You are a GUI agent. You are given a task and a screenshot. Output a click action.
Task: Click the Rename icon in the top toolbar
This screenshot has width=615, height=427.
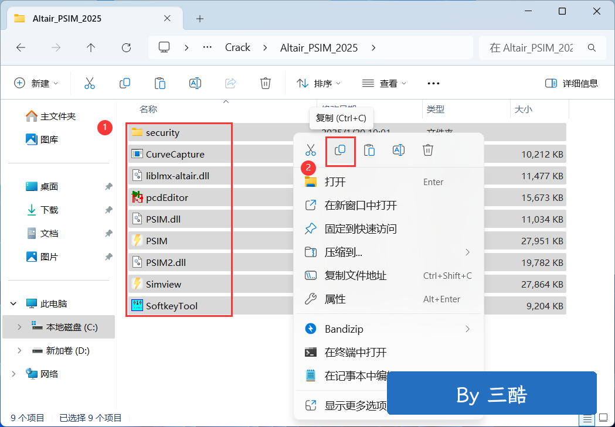195,83
